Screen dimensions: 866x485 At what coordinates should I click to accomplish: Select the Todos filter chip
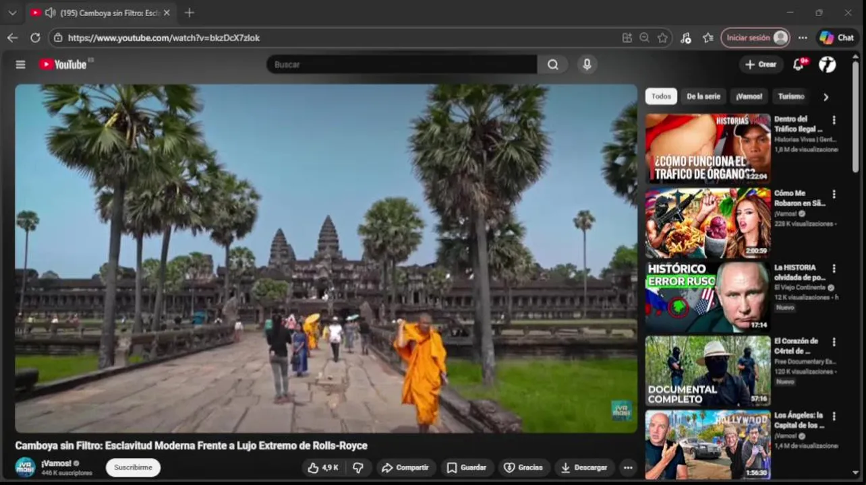point(661,96)
